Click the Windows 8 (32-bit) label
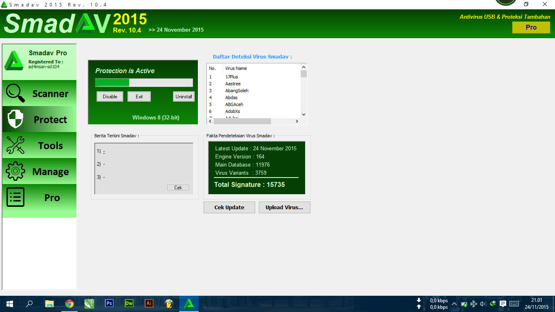 (156, 117)
